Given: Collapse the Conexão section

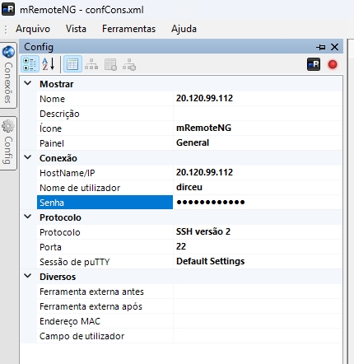Looking at the screenshot, I should point(28,157).
